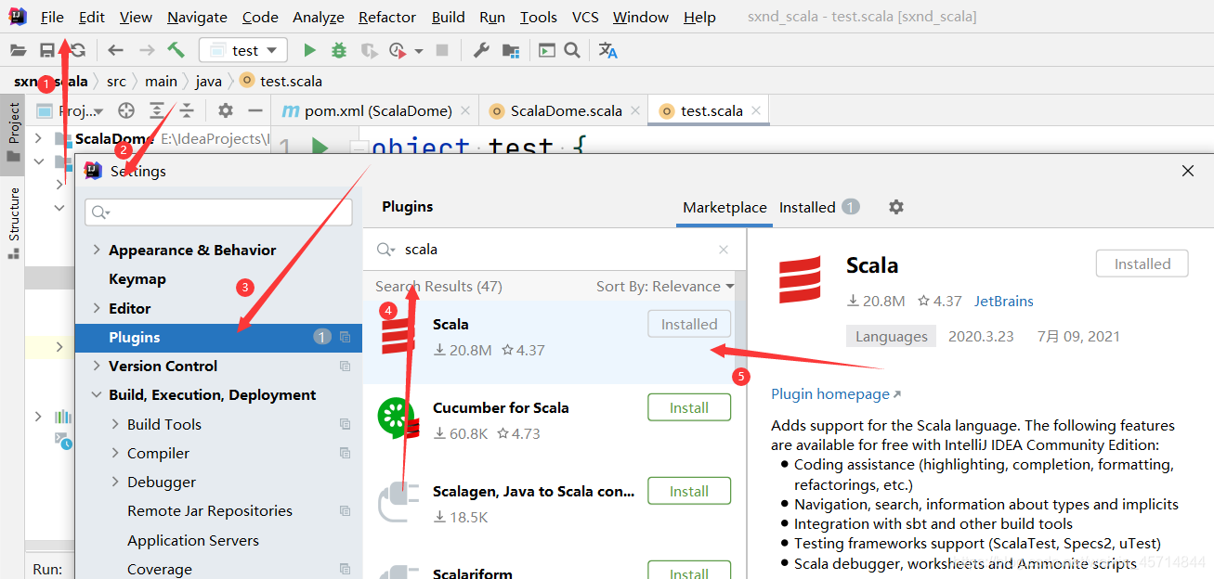Open the Project Structure folder icon

[x=511, y=50]
